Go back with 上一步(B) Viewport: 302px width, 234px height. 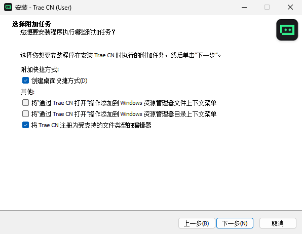point(197,223)
